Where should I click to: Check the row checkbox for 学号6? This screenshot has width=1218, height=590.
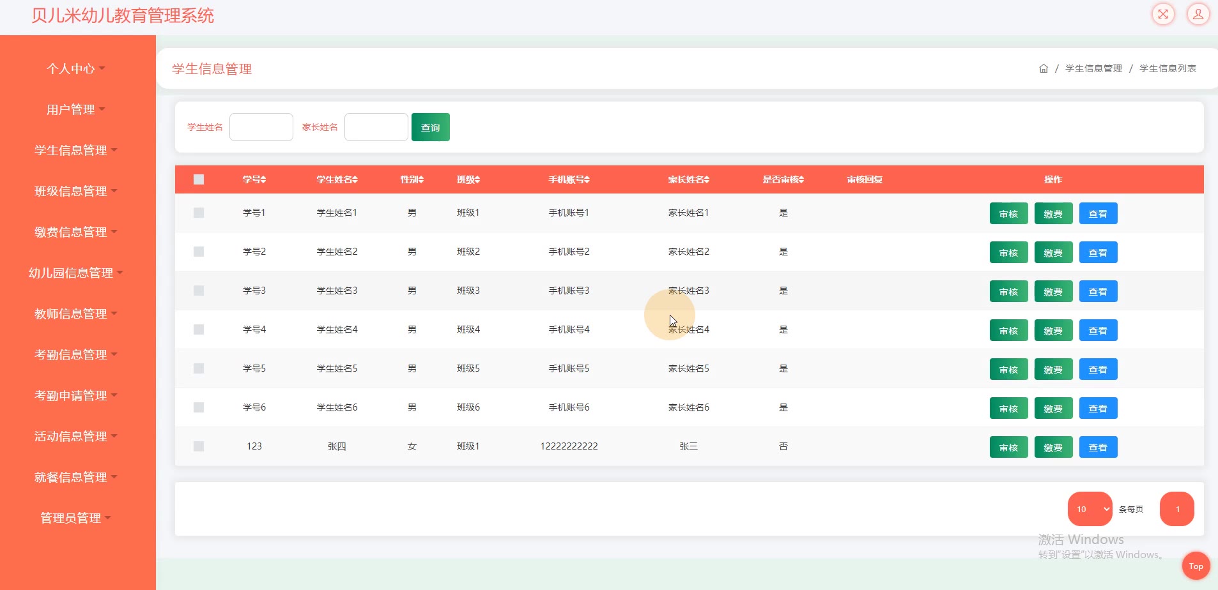click(199, 407)
